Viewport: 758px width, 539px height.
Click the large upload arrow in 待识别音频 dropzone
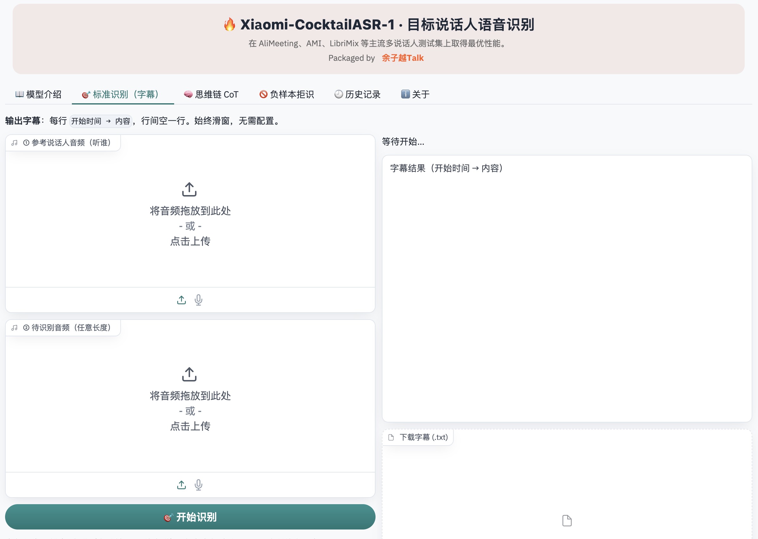pos(189,374)
